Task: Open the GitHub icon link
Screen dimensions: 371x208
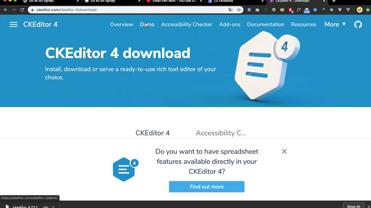Action: pyautogui.click(x=358, y=25)
